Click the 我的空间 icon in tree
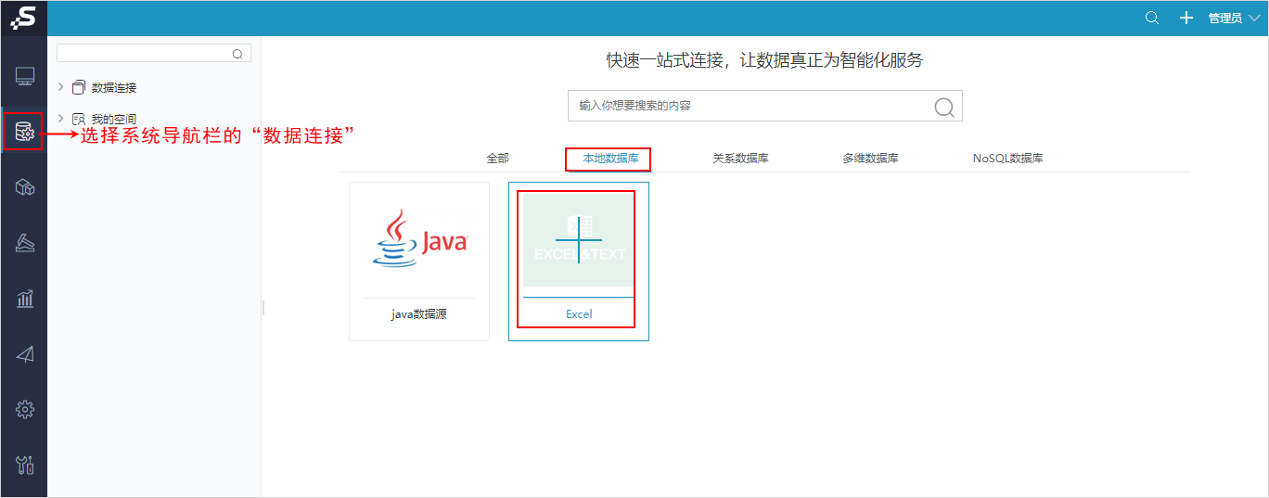The height and width of the screenshot is (498, 1269). (79, 119)
